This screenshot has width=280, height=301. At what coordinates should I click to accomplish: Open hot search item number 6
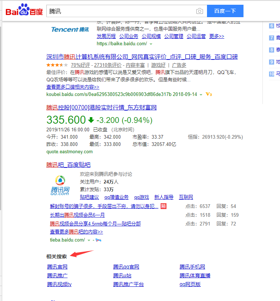coord(275,26)
